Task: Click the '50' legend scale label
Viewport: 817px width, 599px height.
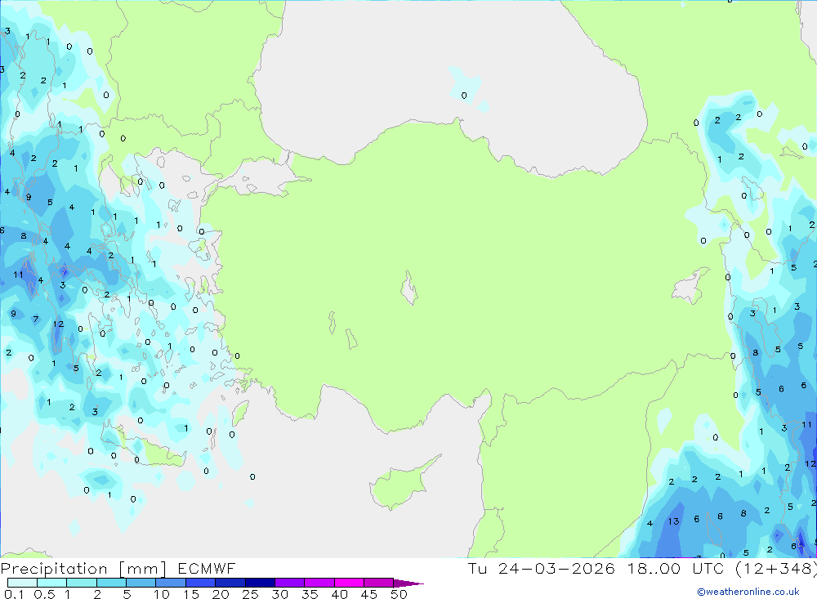Action: [400, 594]
